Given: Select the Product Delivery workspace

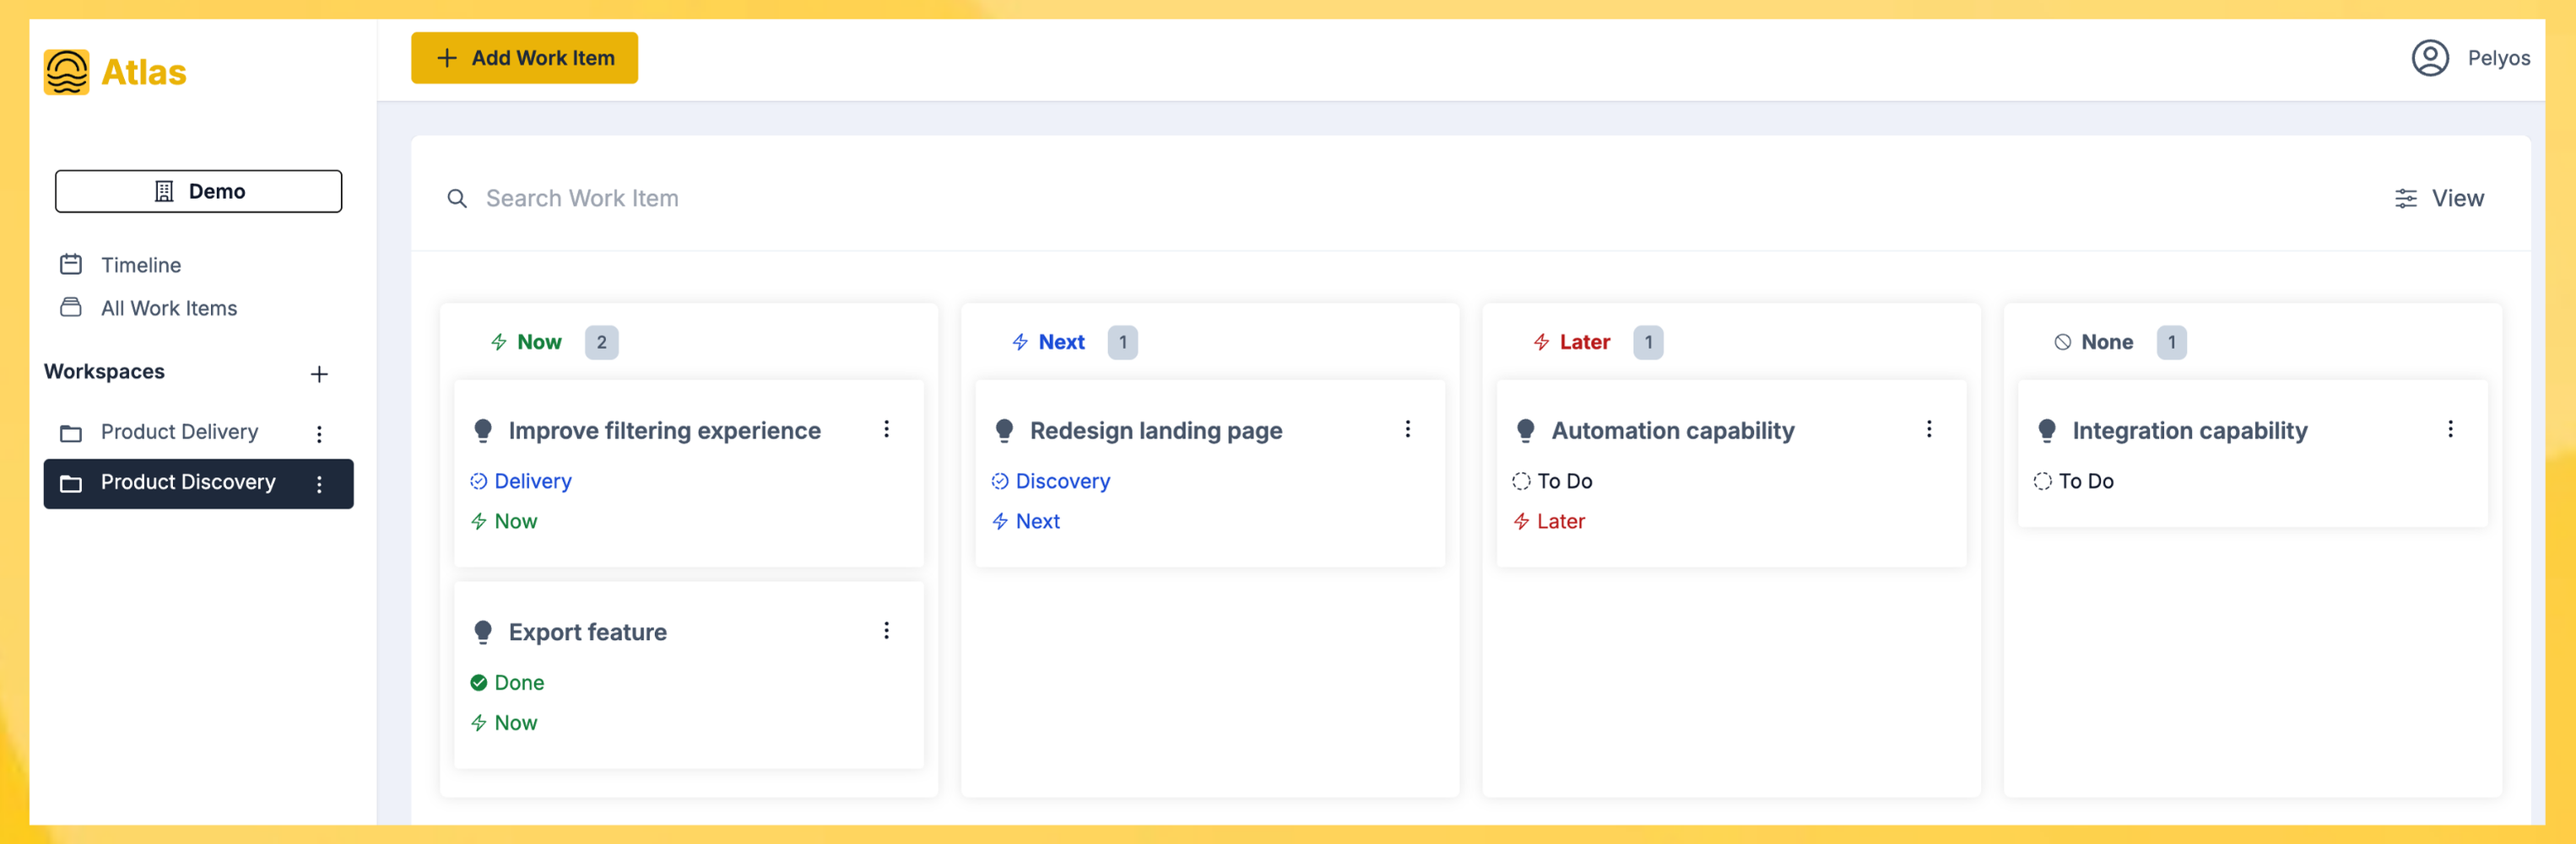Looking at the screenshot, I should [179, 433].
